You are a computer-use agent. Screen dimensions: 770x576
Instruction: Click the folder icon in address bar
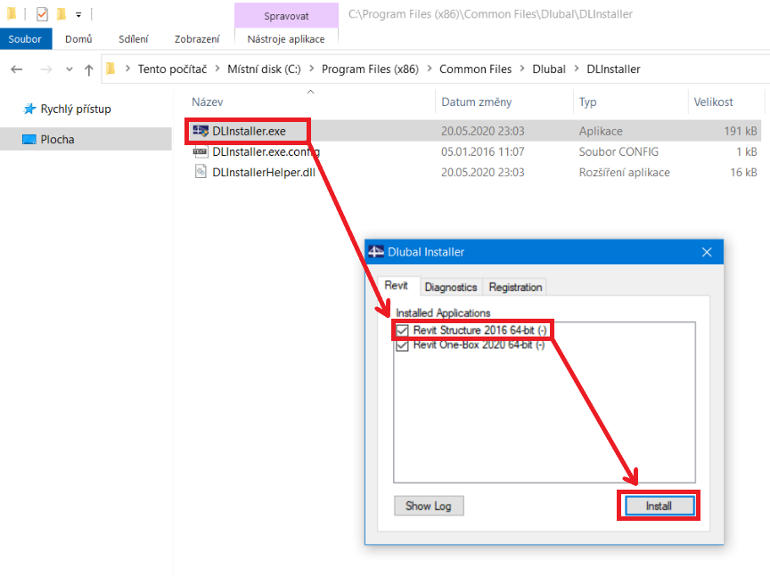111,69
